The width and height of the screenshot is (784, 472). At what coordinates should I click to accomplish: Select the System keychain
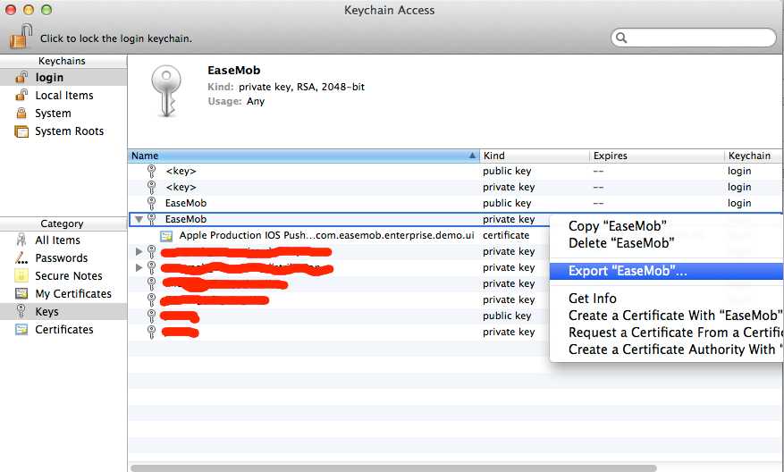pyautogui.click(x=63, y=114)
